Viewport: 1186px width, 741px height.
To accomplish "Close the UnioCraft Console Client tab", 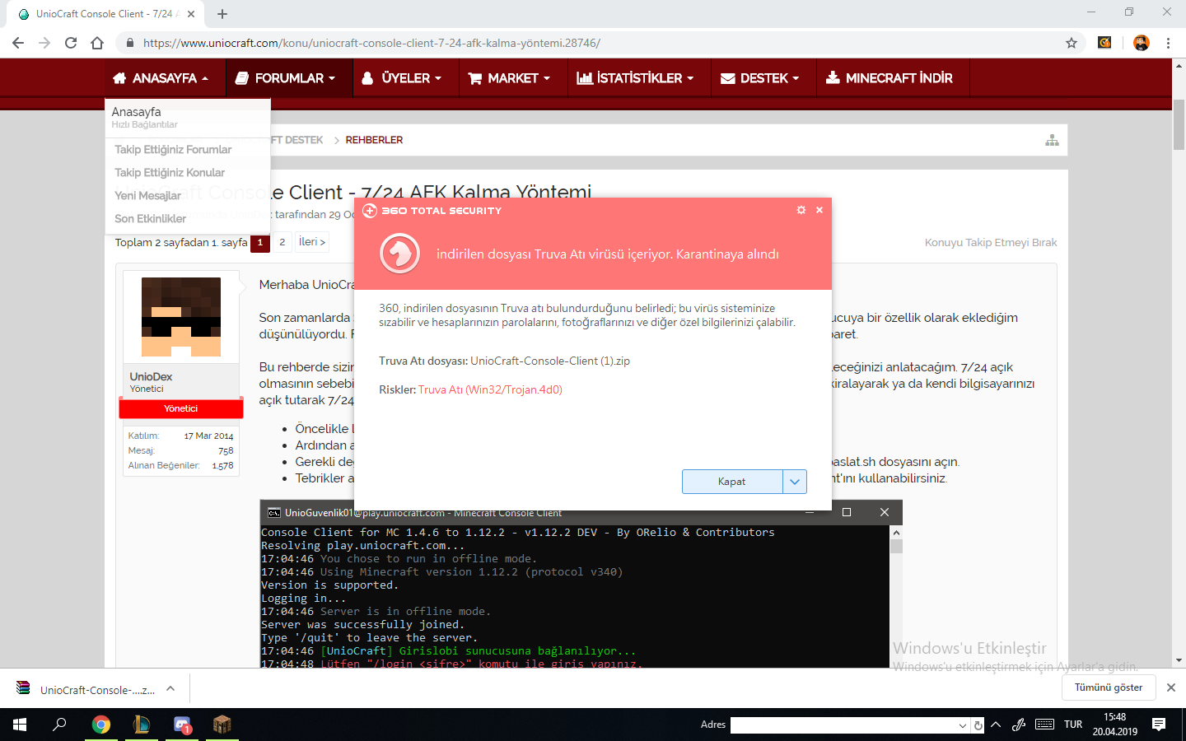I will point(191,14).
